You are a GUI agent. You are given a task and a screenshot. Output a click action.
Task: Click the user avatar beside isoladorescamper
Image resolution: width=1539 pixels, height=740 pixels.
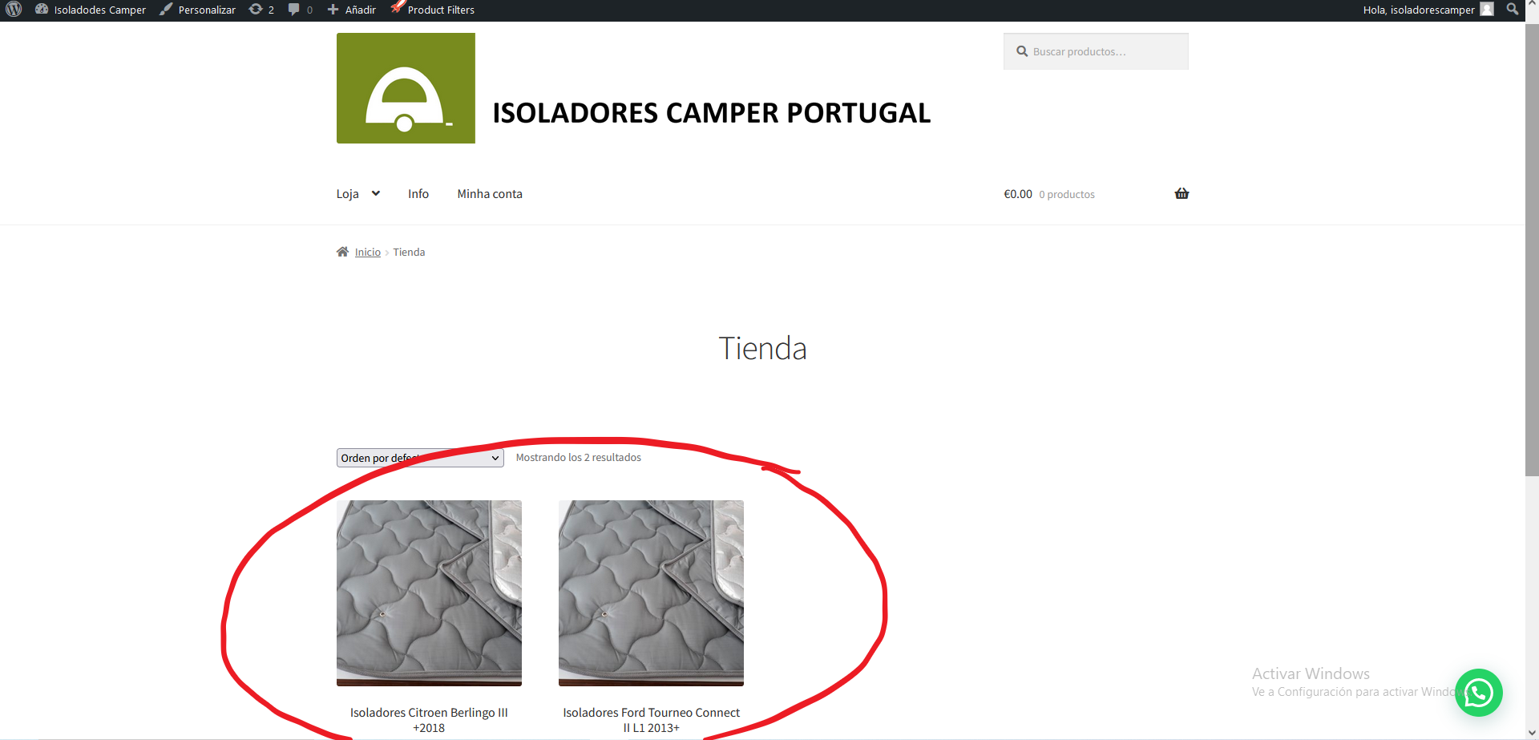(1487, 10)
